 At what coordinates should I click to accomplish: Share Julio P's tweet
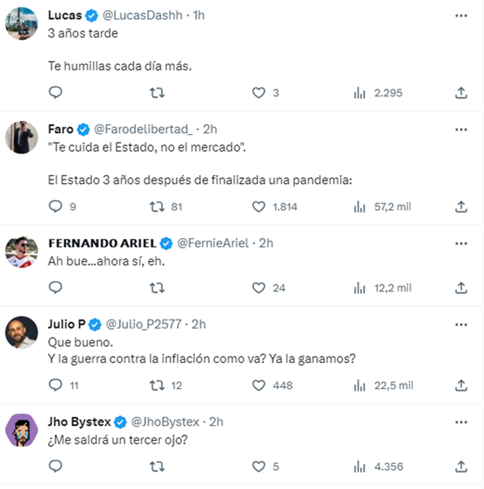[x=461, y=385]
